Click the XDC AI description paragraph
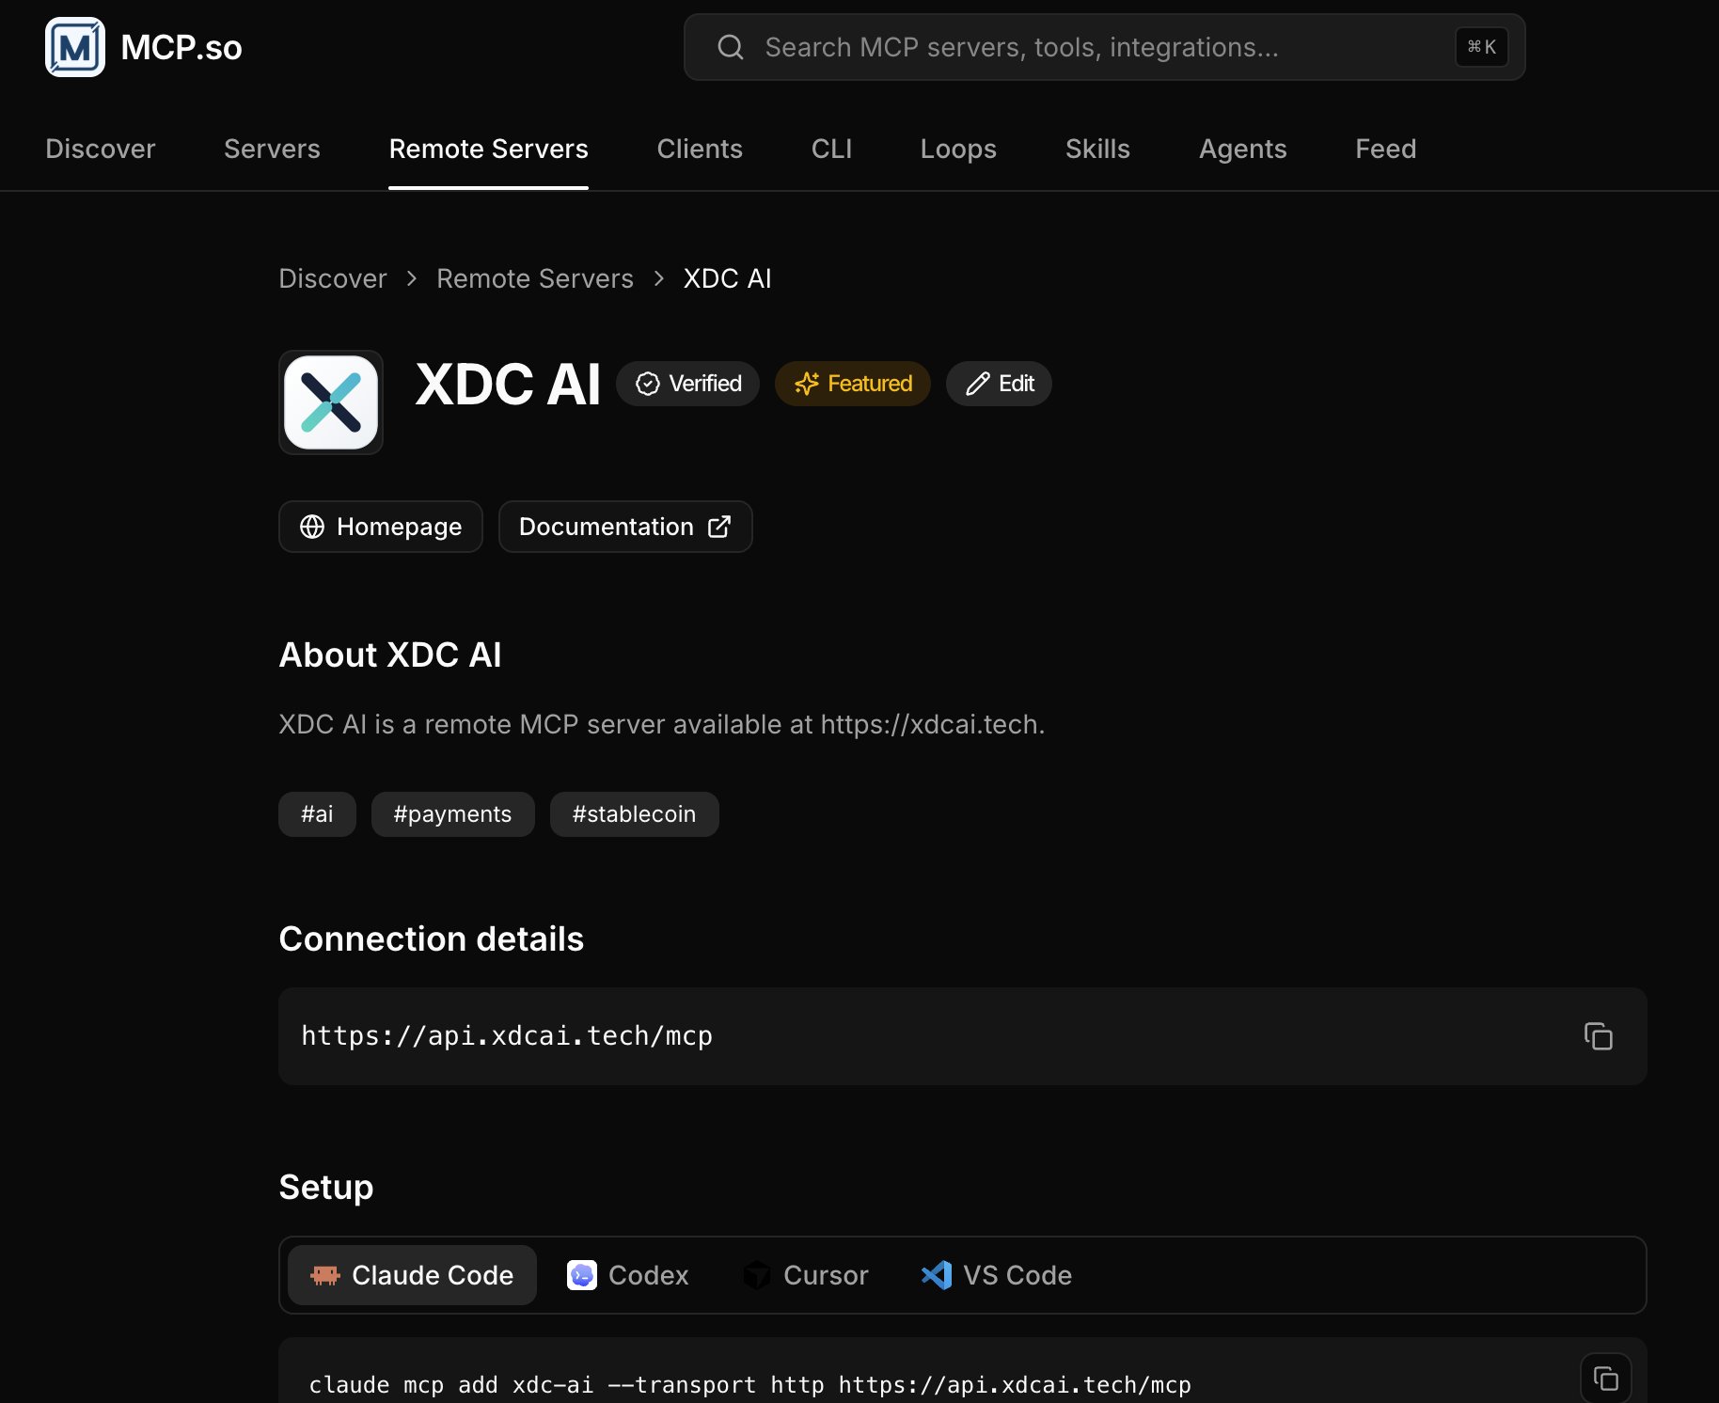1719x1403 pixels. [662, 724]
